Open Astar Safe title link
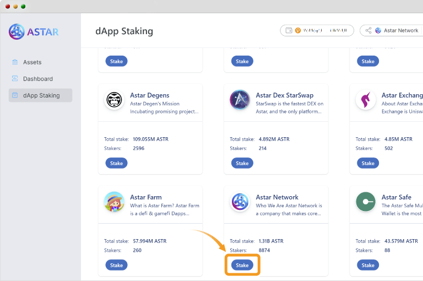The height and width of the screenshot is (281, 423). (x=397, y=197)
